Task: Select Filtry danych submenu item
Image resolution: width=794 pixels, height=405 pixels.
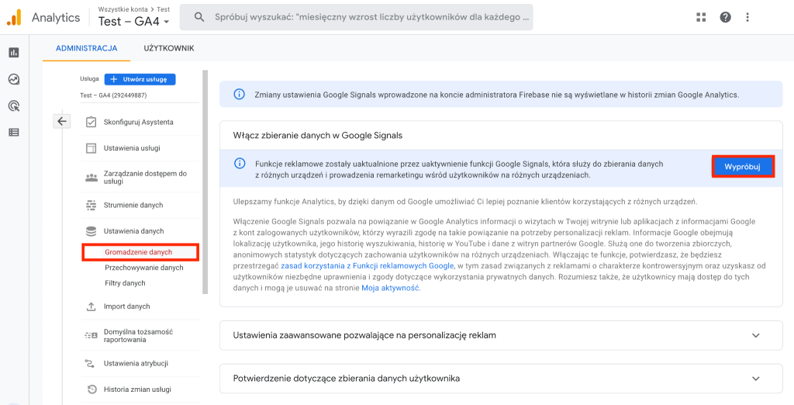Action: pyautogui.click(x=125, y=283)
